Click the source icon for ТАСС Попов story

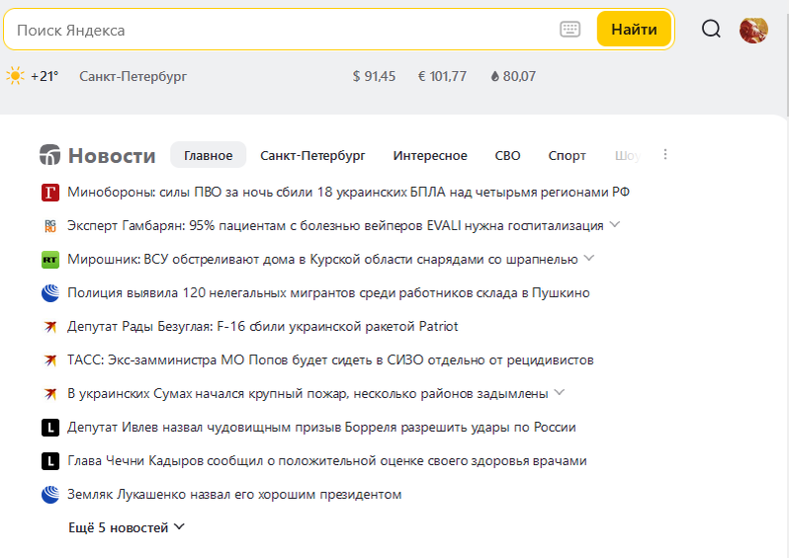pos(50,360)
